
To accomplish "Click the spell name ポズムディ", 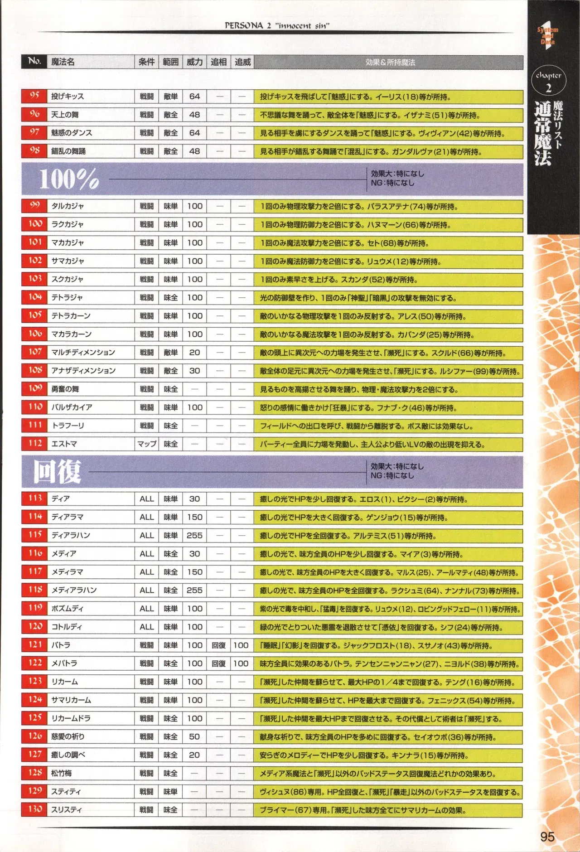I will [67, 609].
